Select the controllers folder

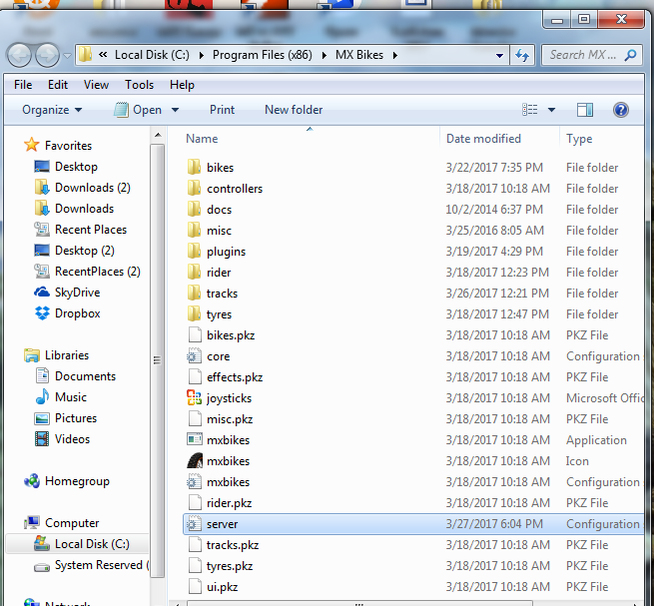point(235,189)
